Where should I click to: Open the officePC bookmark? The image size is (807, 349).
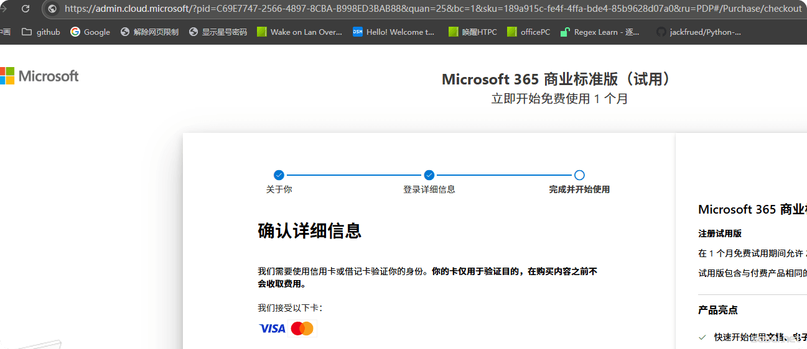[529, 32]
